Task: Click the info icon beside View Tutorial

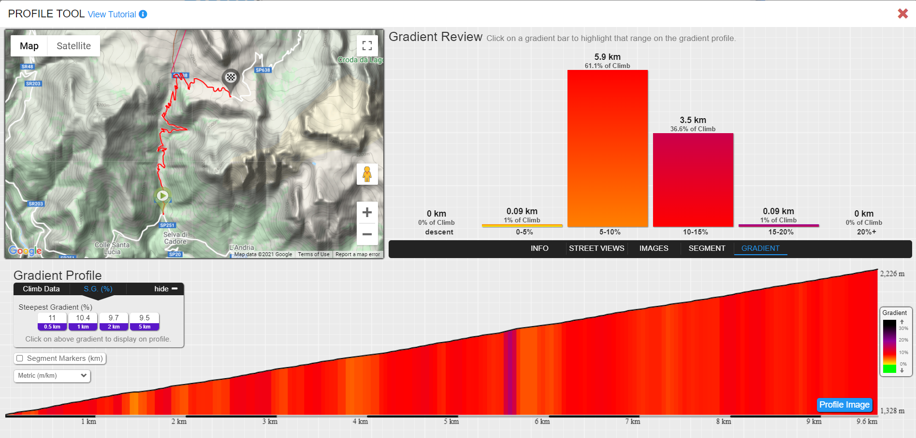Action: [x=143, y=14]
